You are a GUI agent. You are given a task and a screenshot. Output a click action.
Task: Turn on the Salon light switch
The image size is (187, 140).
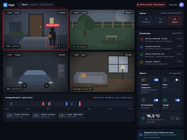[177, 80]
